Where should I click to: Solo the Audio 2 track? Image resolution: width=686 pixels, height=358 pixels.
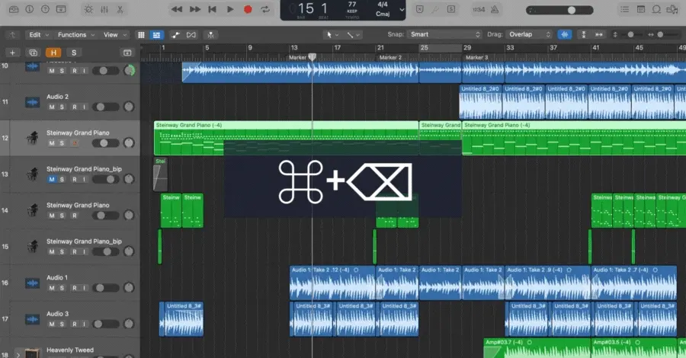62,107
